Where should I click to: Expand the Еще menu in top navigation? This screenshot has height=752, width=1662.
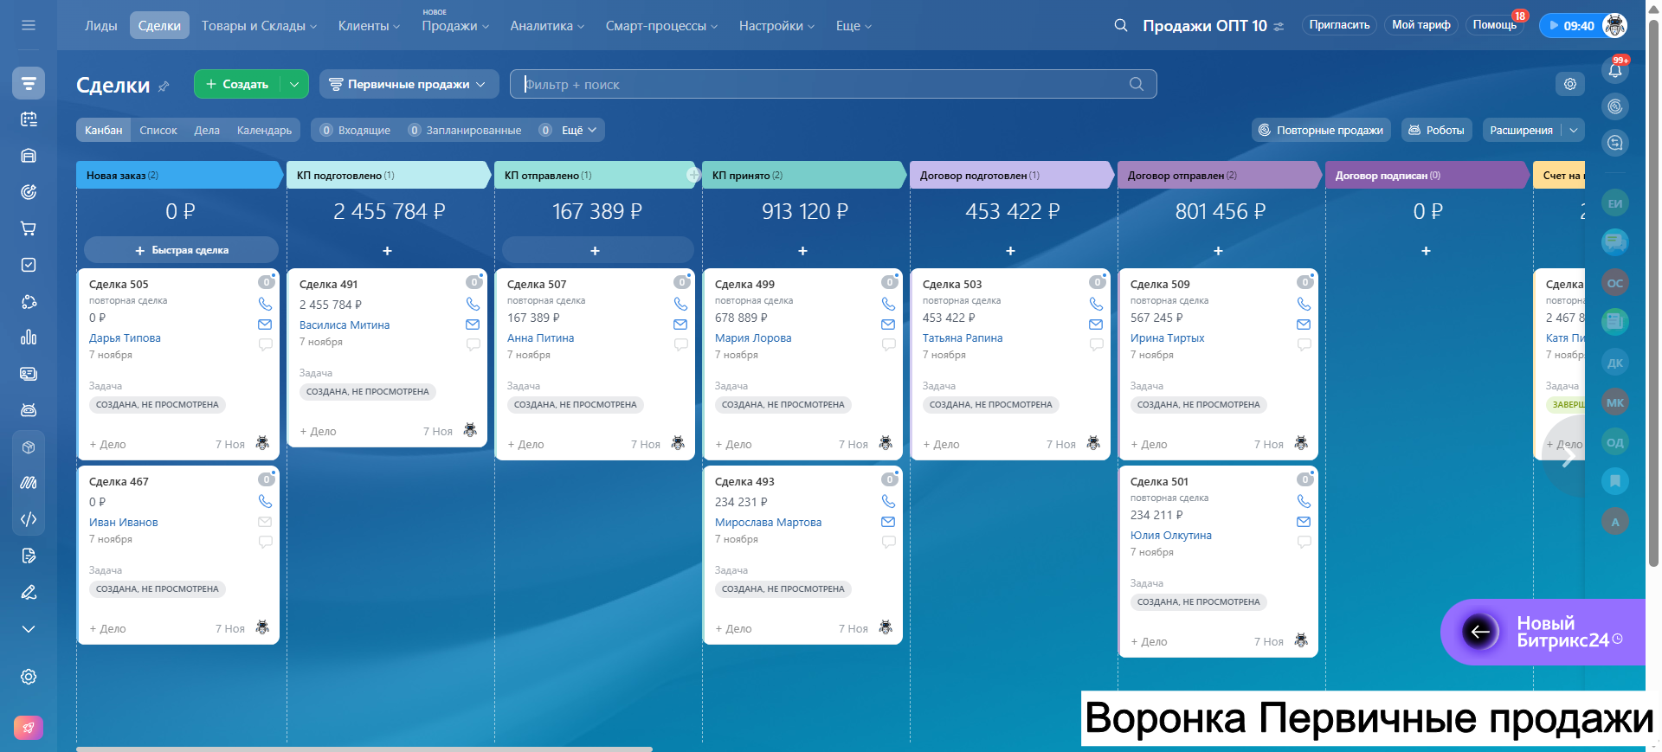854,26
